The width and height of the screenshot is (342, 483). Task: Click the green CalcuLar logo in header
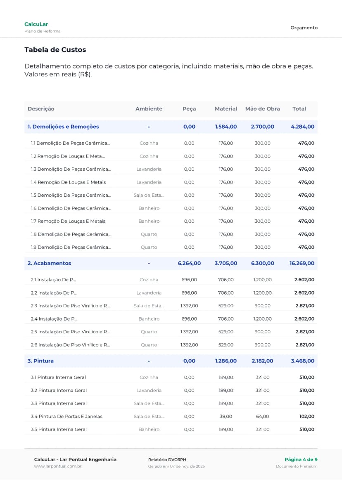click(x=36, y=24)
